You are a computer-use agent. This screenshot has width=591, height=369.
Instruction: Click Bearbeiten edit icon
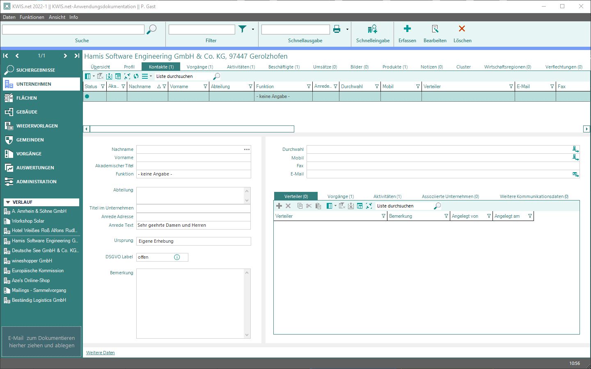[435, 29]
